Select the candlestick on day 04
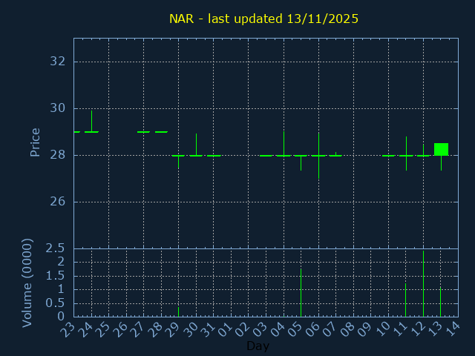 click(284, 154)
